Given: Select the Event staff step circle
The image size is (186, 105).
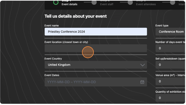Looking at the screenshot, I should (x=95, y=2).
